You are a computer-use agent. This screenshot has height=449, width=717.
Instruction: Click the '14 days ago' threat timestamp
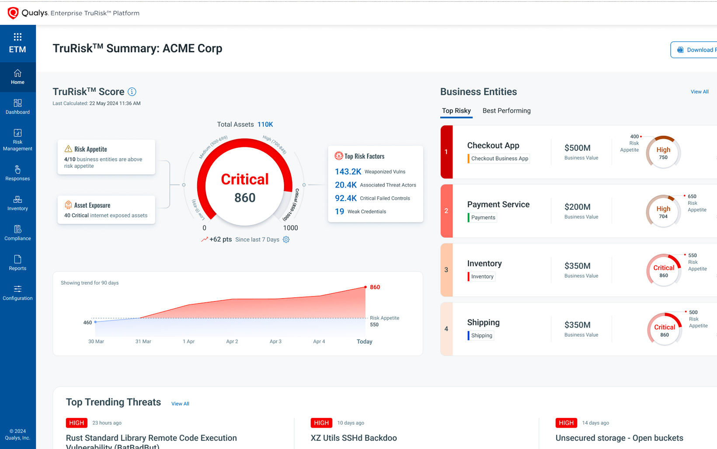click(595, 423)
